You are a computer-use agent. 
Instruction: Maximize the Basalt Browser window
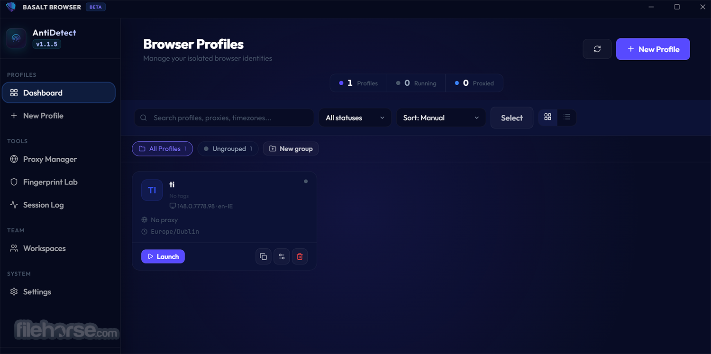677,7
